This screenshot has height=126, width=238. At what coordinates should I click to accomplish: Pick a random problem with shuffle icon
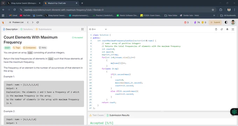[x=38, y=22]
